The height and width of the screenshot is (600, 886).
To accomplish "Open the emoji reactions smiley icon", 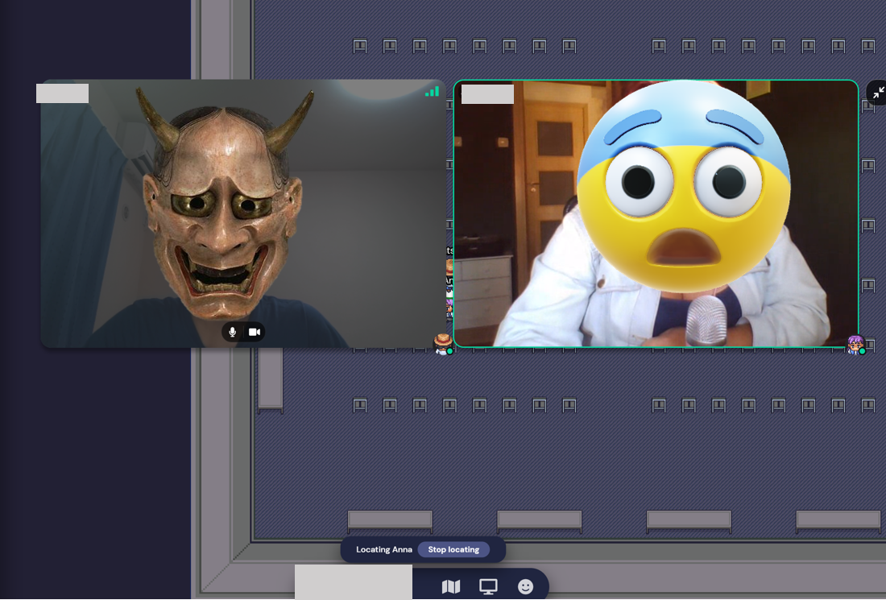I will pyautogui.click(x=525, y=586).
